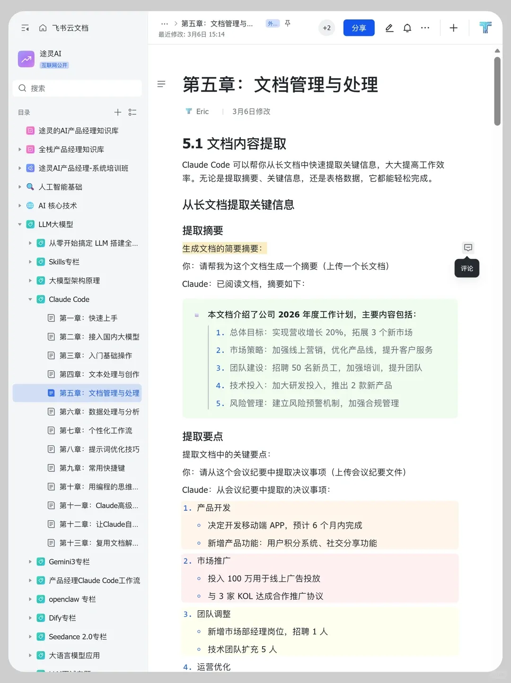This screenshot has height=683, width=511.
Task: Click the 3月6日修改 date text
Action: click(x=251, y=111)
